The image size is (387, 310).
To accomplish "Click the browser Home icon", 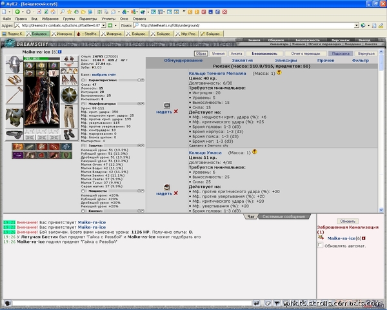I will pos(53,12).
